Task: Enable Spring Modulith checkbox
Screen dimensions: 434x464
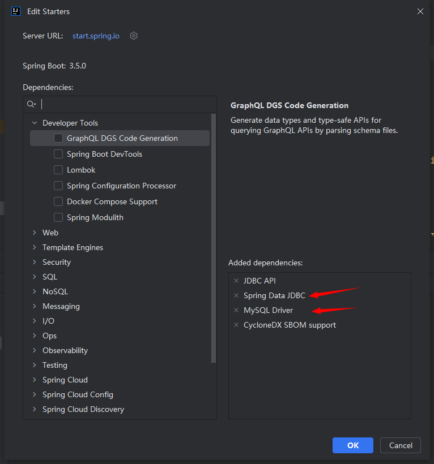Action: 58,217
